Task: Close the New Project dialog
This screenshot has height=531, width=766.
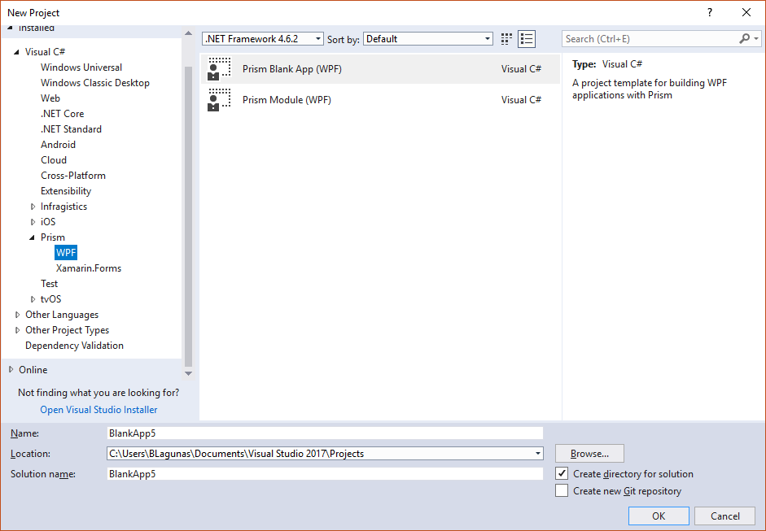Action: pyautogui.click(x=746, y=13)
